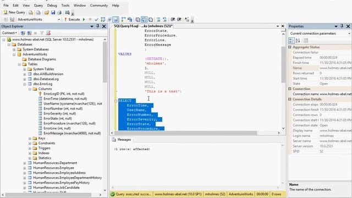The height and width of the screenshot is (198, 352).
Task: Click the Object Explorer Connect icon
Action: click(x=23, y=33)
